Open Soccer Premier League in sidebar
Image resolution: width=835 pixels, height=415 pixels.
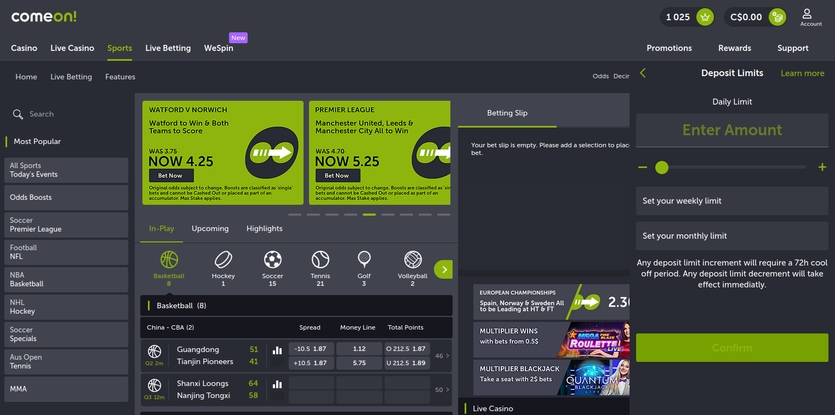(66, 225)
